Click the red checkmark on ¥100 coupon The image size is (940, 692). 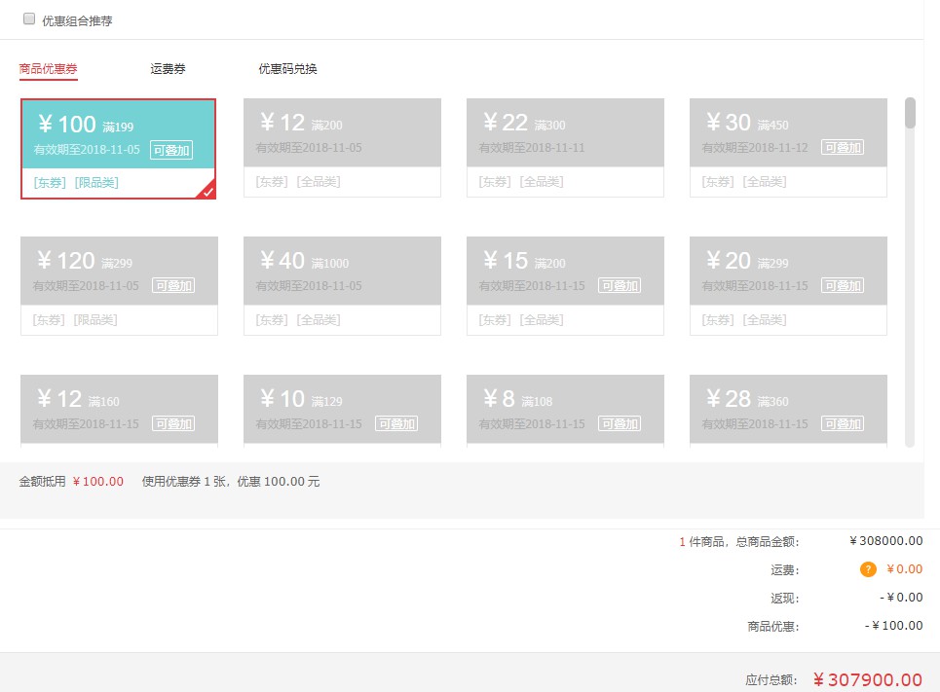[207, 191]
